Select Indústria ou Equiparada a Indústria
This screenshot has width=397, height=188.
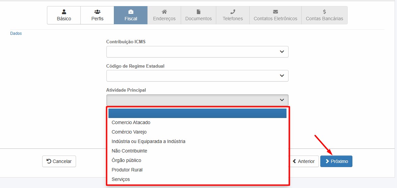(x=148, y=141)
